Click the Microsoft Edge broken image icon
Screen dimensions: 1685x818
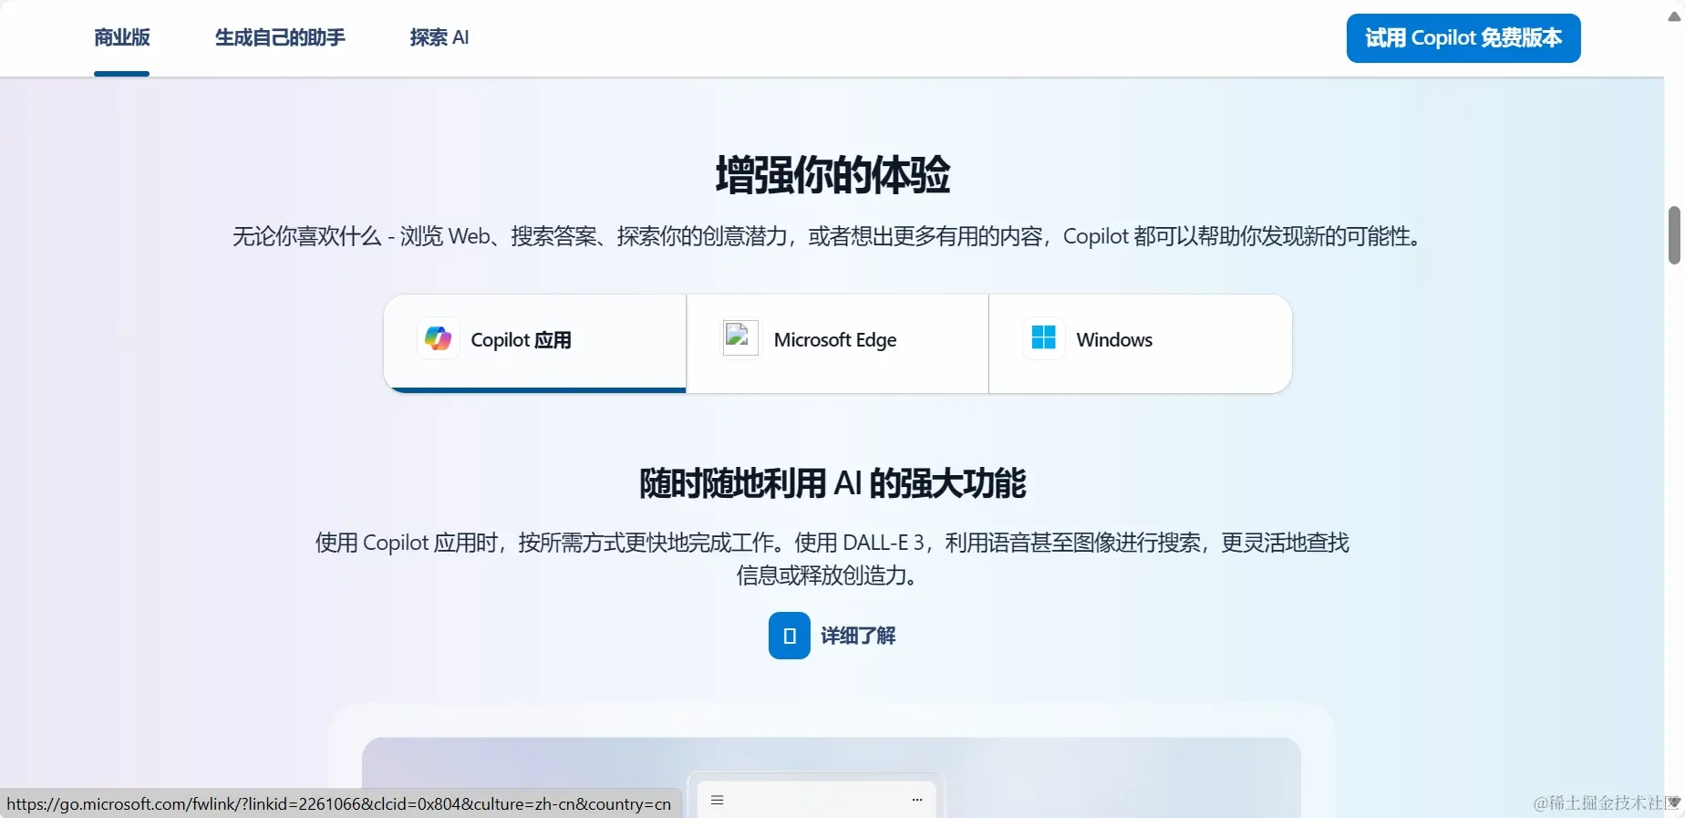[x=740, y=339]
